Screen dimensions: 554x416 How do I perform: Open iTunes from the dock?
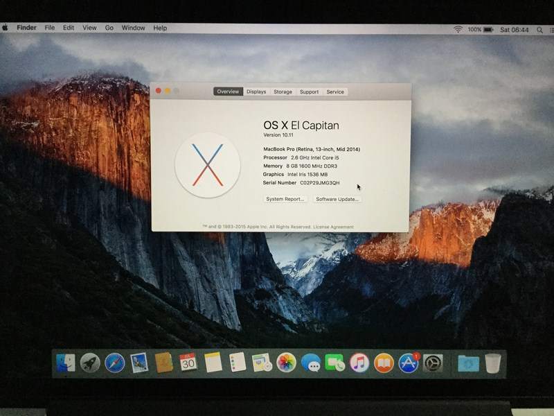tap(359, 363)
